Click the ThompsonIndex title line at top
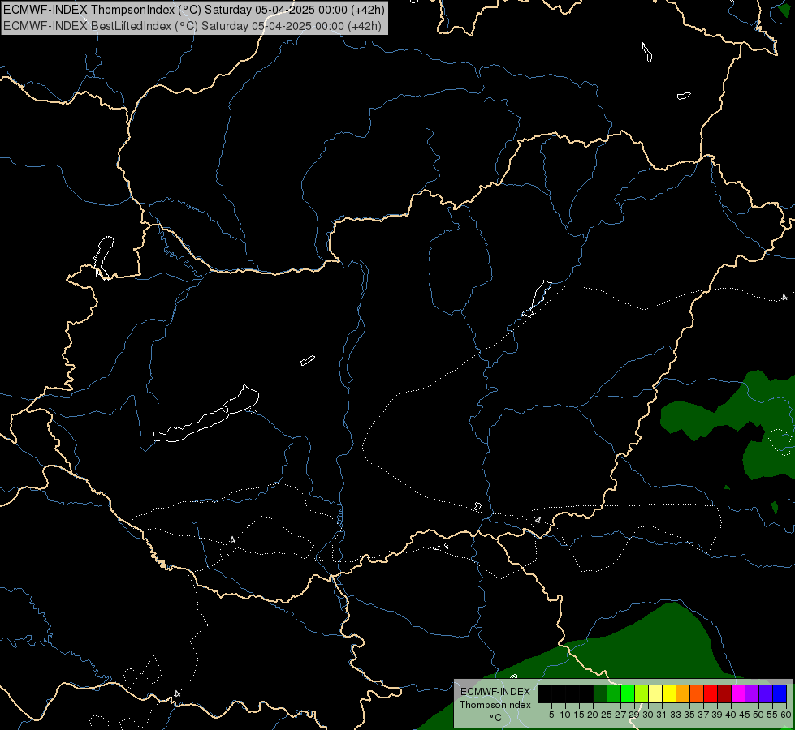Viewport: 795px width, 730px height. point(194,10)
